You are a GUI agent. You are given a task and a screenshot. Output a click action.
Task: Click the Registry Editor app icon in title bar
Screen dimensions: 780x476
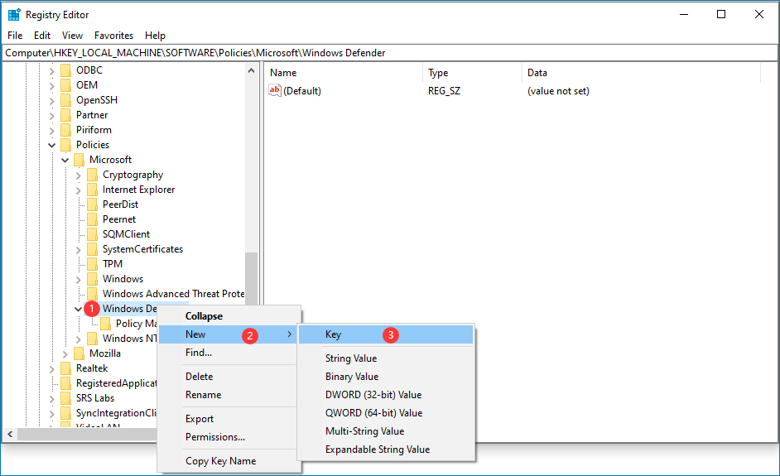tap(14, 14)
